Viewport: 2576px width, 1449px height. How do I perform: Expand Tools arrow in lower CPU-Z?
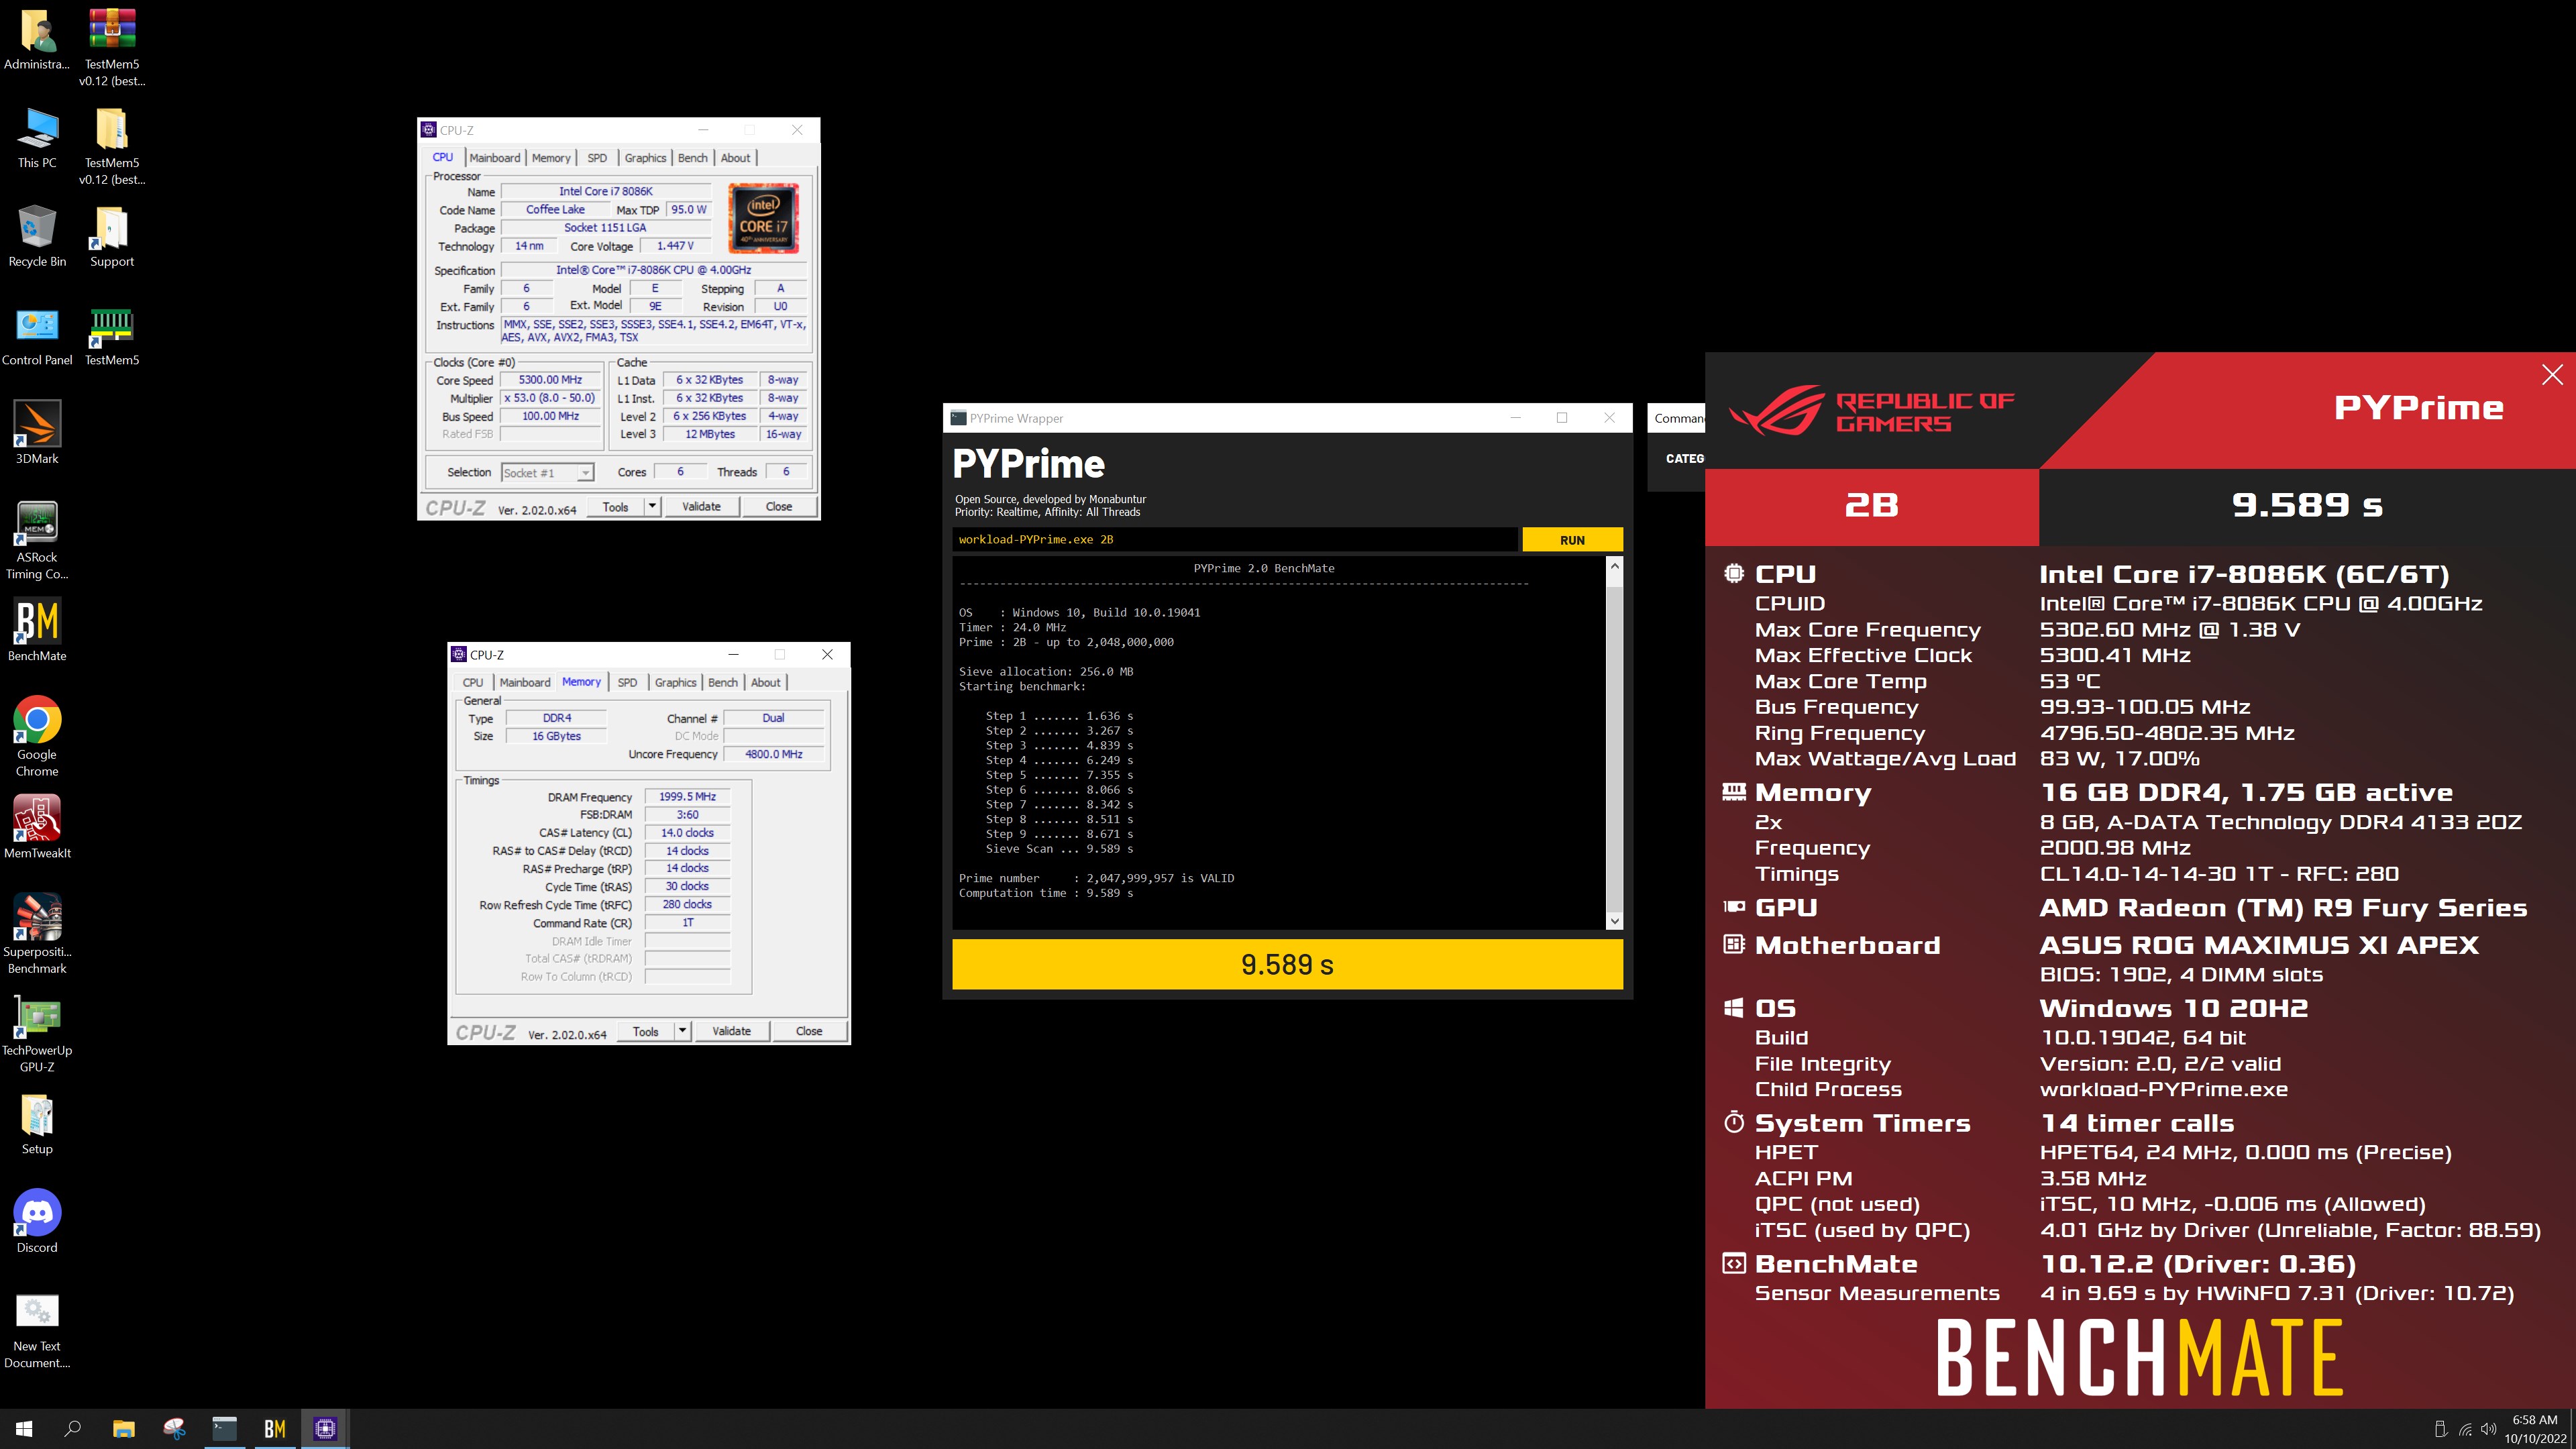[x=682, y=1030]
